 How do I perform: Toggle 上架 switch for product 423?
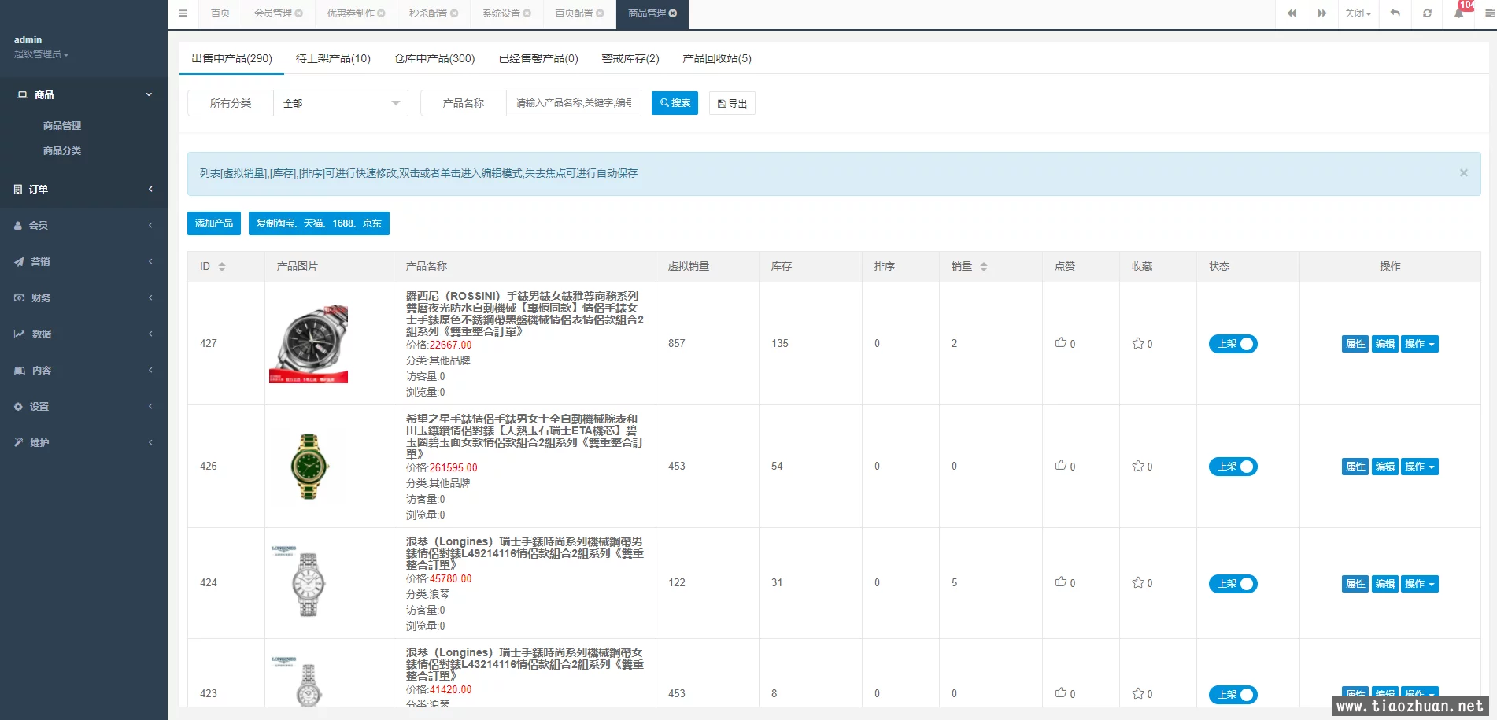[x=1233, y=695]
